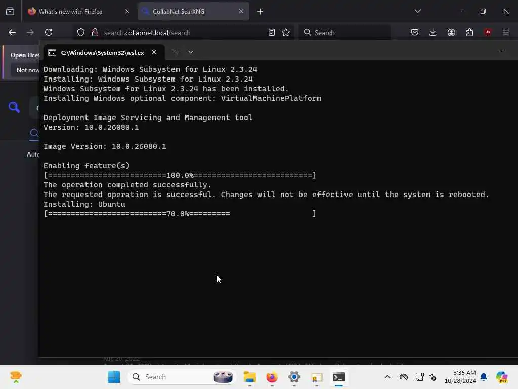The width and height of the screenshot is (518, 389).
Task: Click Firefox forward arrow
Action: pyautogui.click(x=30, y=32)
